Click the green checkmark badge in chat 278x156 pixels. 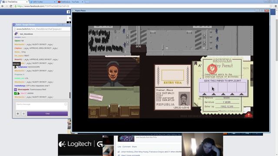tap(16, 94)
